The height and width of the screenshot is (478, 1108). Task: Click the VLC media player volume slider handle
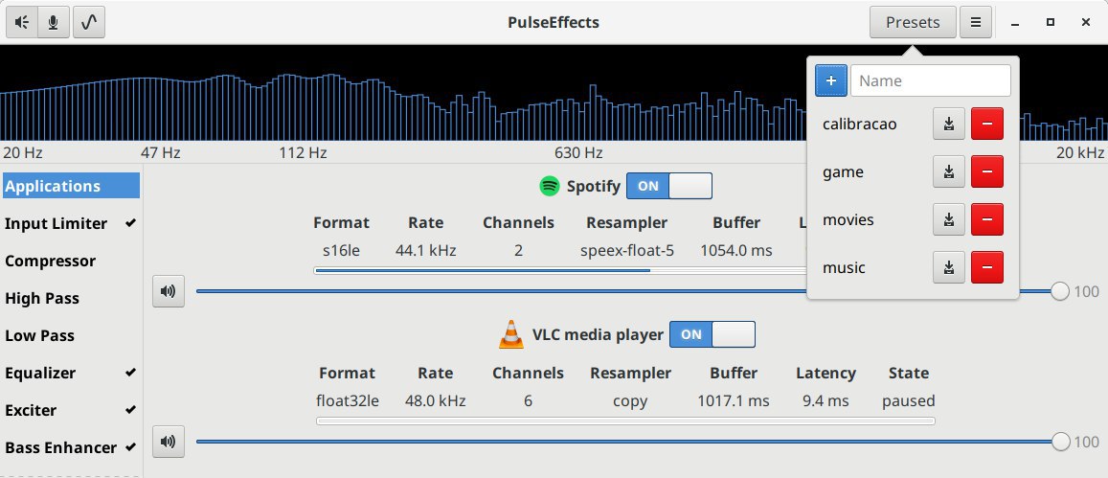(1060, 441)
